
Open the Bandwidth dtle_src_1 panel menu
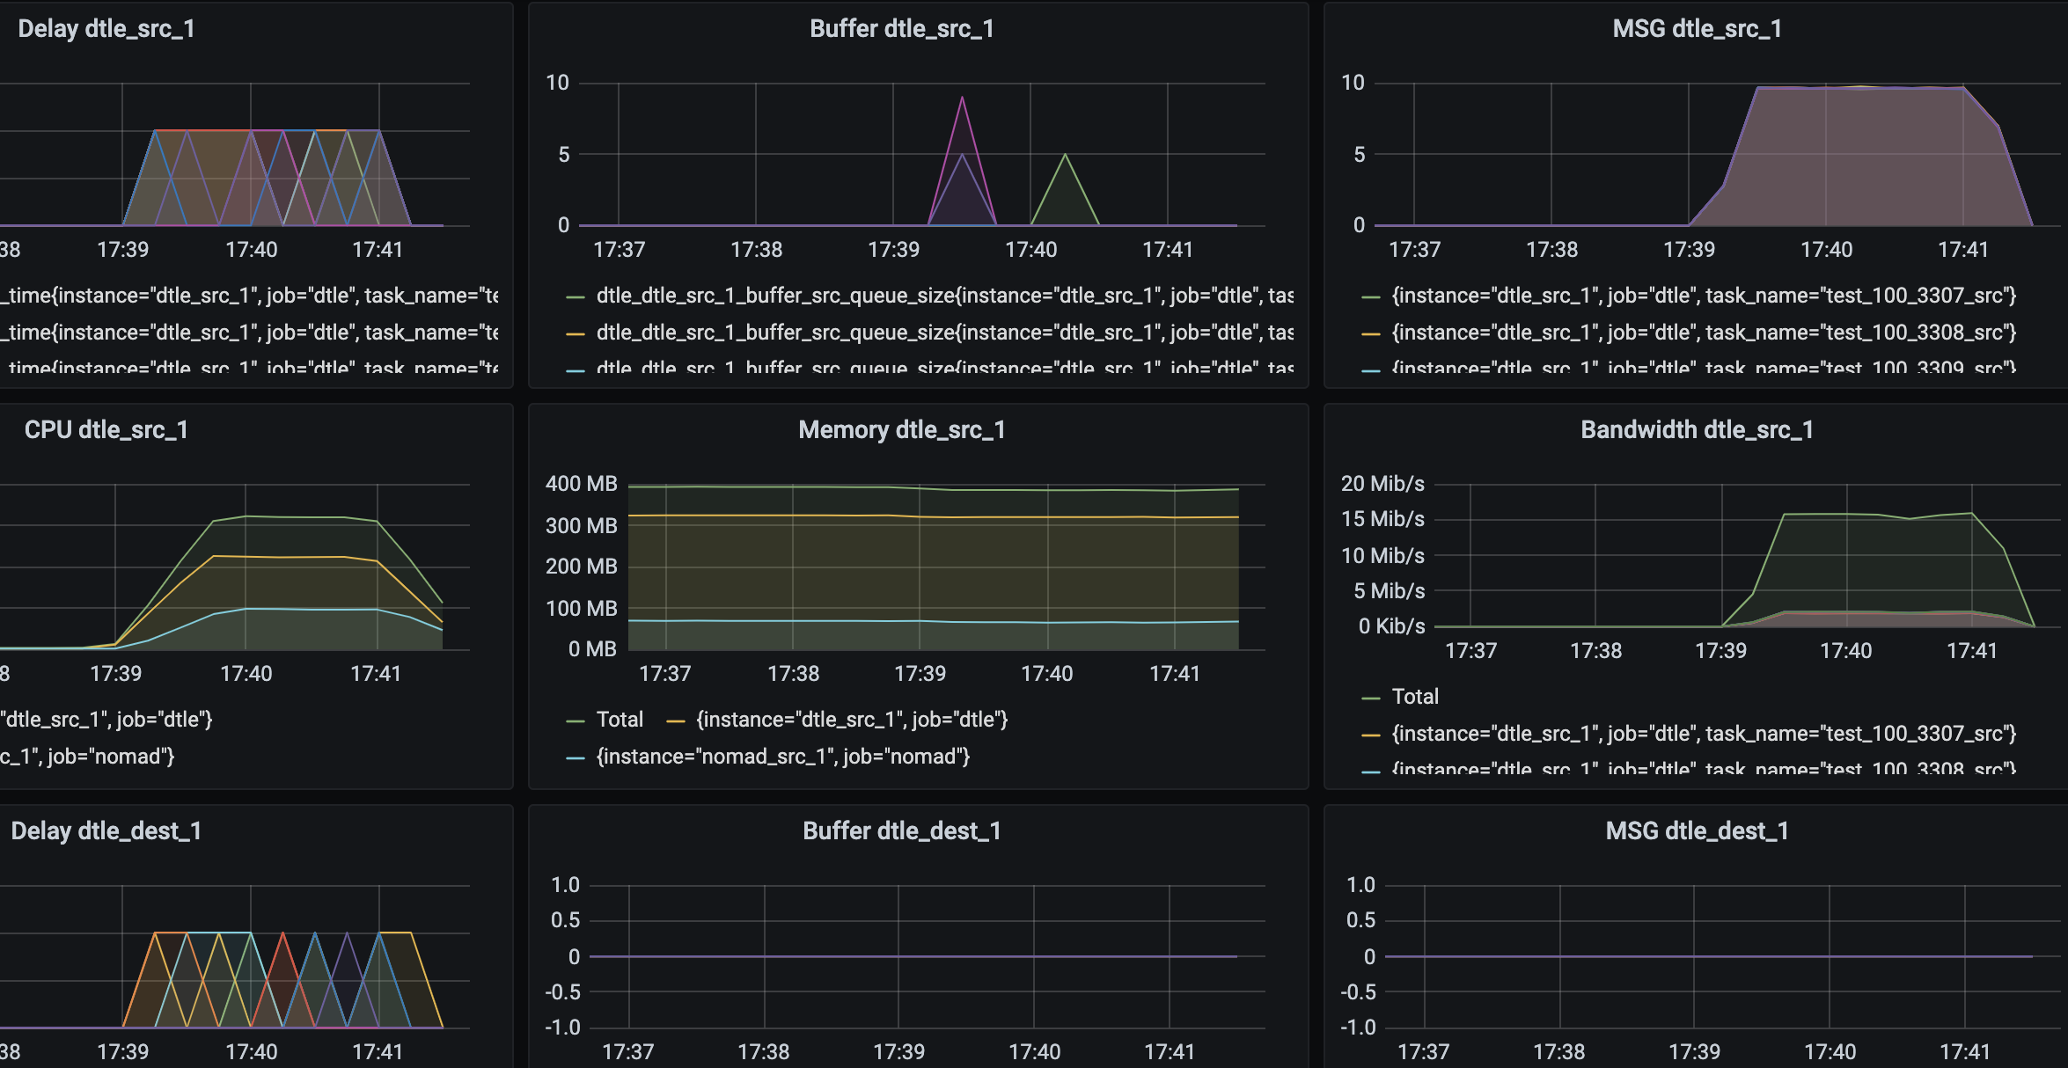(1700, 430)
